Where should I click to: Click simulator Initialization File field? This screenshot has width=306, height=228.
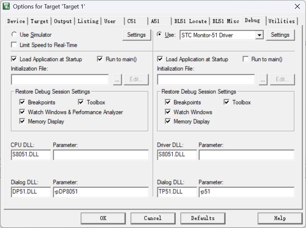(x=60, y=80)
